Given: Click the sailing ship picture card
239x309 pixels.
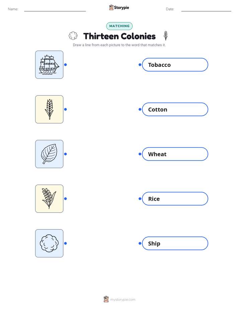Looking at the screenshot, I should [49, 65].
